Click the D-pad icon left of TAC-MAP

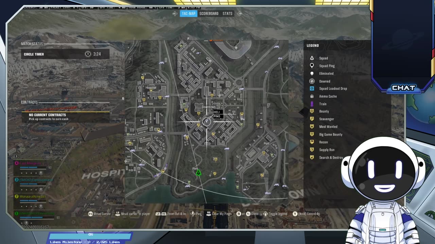point(175,14)
